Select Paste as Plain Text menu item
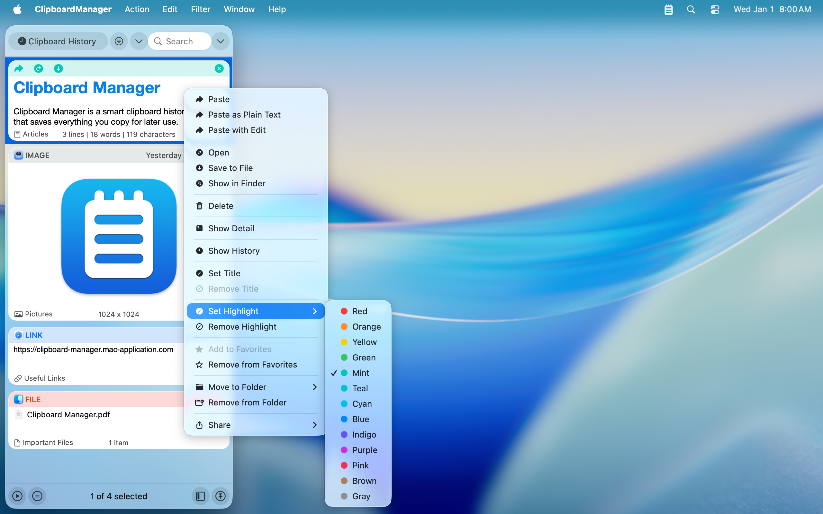 pos(244,115)
